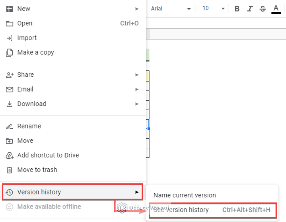Toggle Italic text formatting
Image resolution: width=286 pixels, height=222 pixels.
(250, 9)
